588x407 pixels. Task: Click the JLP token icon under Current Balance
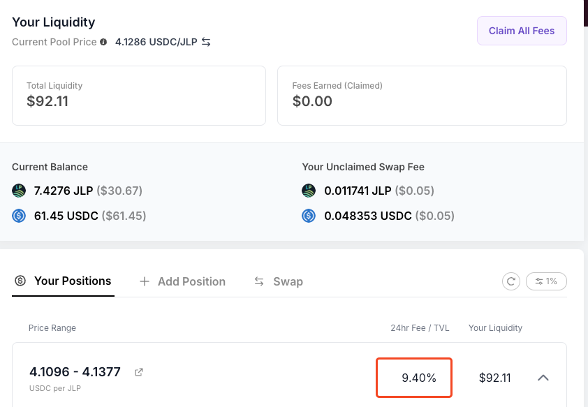click(19, 191)
